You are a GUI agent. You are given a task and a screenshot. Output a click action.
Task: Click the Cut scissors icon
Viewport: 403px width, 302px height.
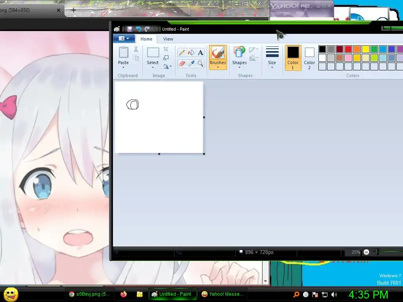[x=136, y=49]
